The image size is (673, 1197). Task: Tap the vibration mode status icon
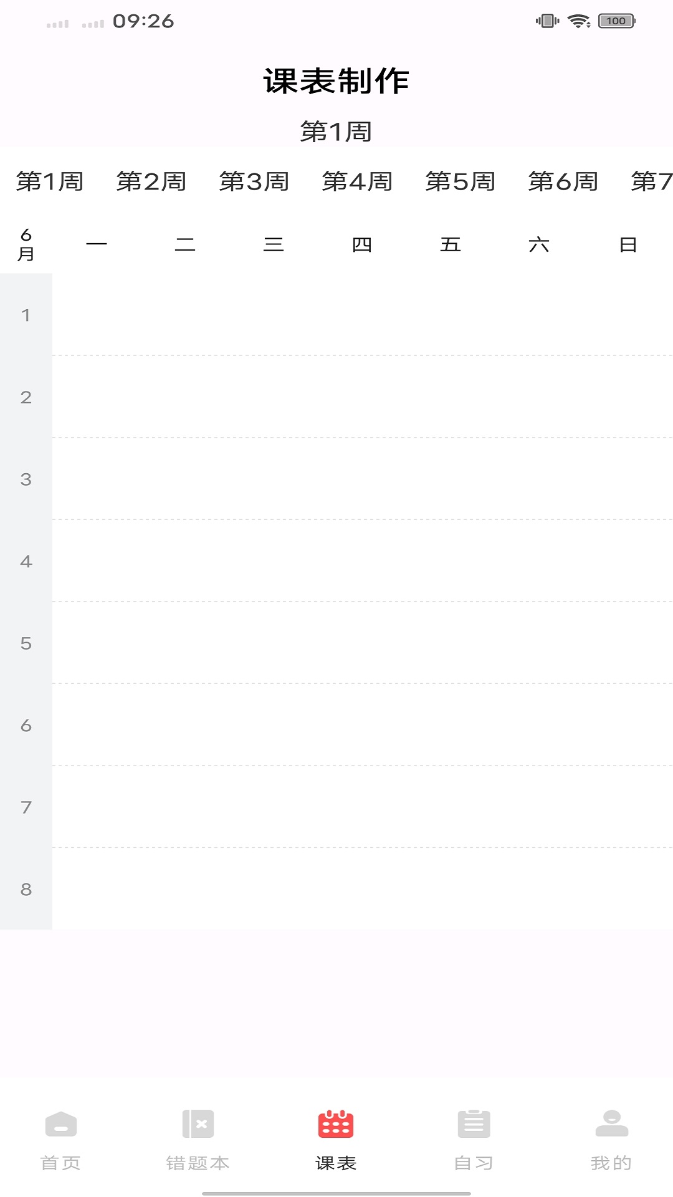coord(548,21)
